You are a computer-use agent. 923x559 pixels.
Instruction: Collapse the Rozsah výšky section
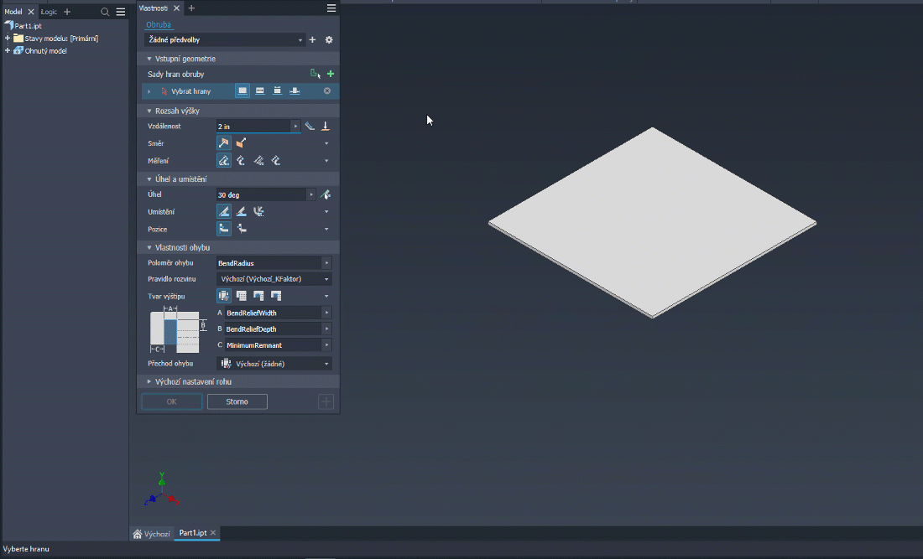coord(149,111)
